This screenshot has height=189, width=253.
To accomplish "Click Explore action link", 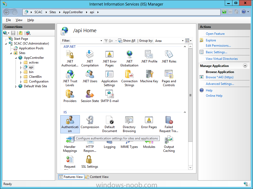I will tap(211, 40).
